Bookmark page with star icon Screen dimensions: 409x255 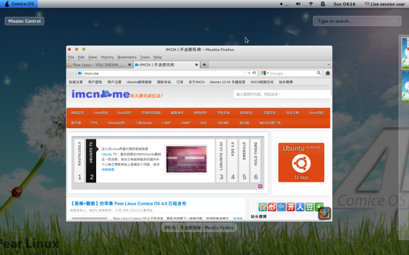(x=244, y=73)
